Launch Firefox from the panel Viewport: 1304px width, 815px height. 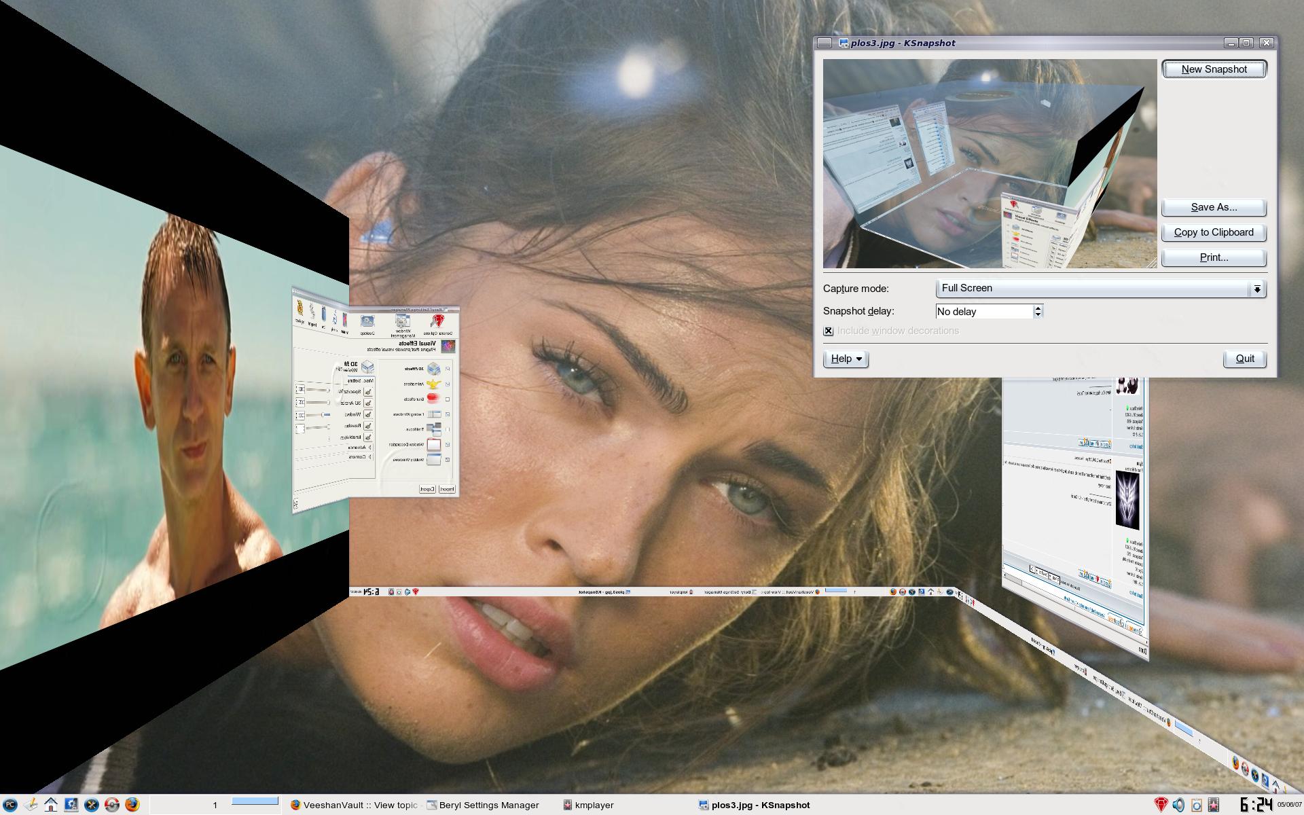pos(132,805)
